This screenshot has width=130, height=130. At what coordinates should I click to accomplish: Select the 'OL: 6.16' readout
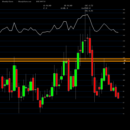click(89, 11)
